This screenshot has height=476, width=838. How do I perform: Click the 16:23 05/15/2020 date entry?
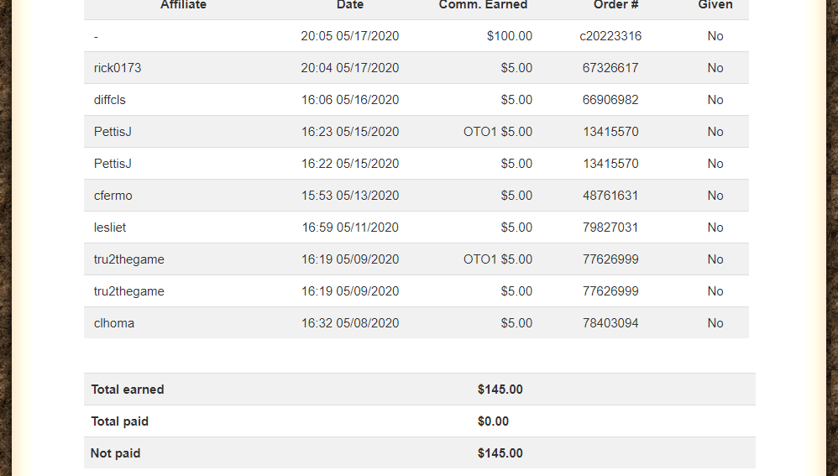click(350, 132)
